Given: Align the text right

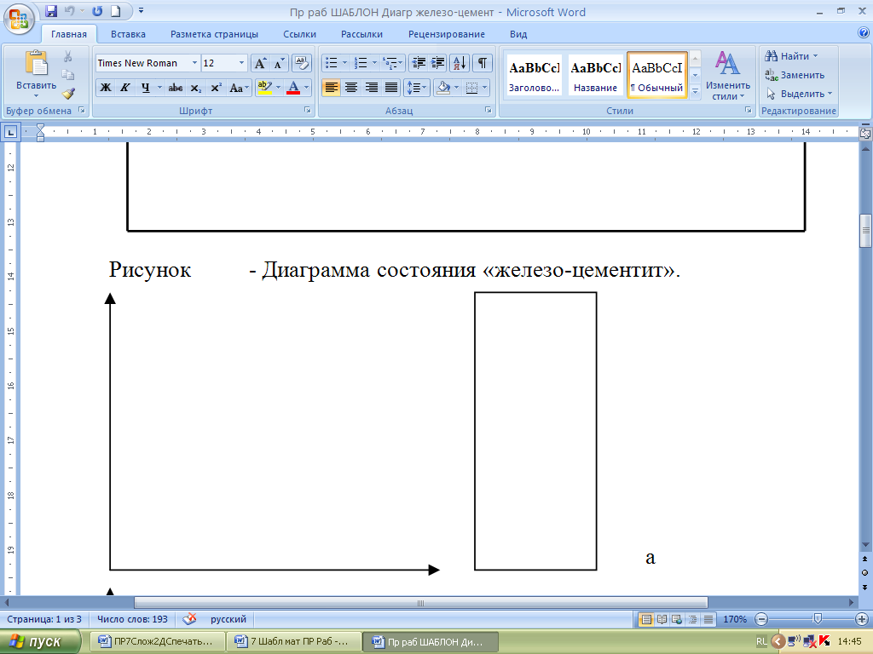Looking at the screenshot, I should pyautogui.click(x=372, y=88).
